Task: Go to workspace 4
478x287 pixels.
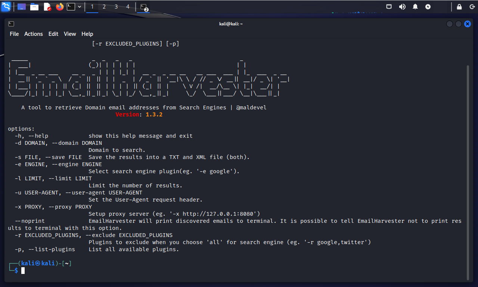Action: (128, 7)
